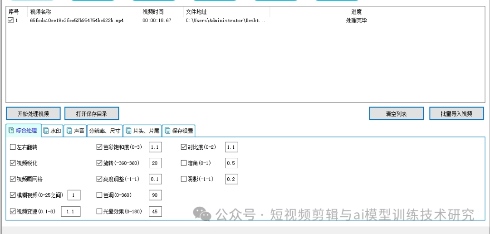Toggle the 视频锐化 checkbox
The image size is (490, 234).
click(x=13, y=163)
